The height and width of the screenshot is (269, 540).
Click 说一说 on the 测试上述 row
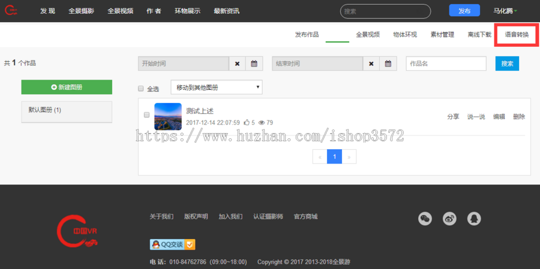tap(476, 117)
